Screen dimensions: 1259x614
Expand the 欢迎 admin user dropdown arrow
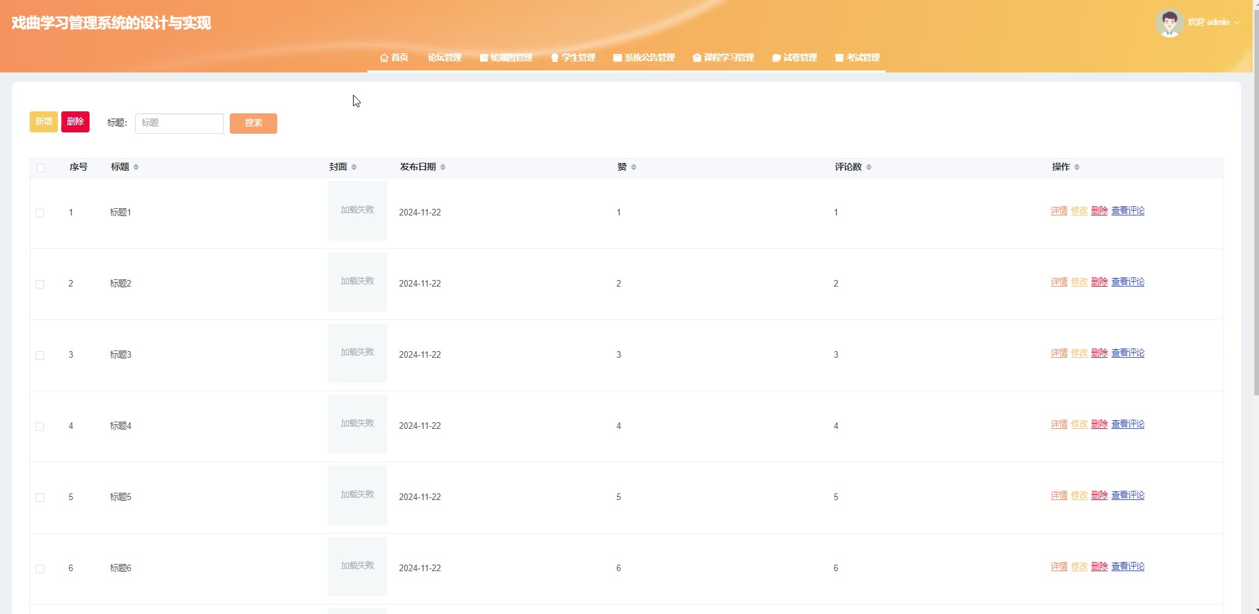[x=1237, y=22]
